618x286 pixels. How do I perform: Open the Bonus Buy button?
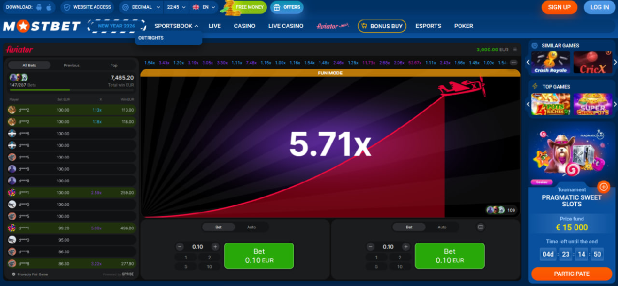click(x=382, y=26)
